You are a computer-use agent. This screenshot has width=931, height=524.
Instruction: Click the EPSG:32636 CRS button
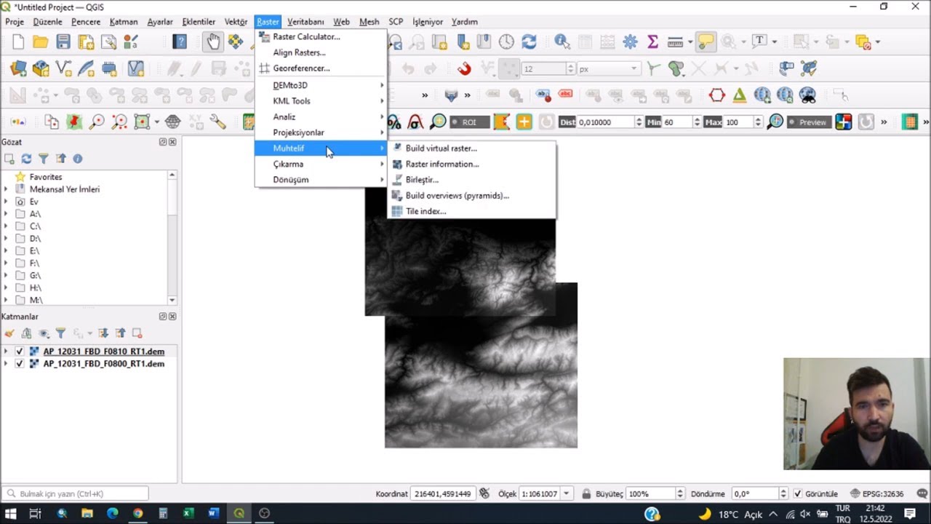point(877,494)
